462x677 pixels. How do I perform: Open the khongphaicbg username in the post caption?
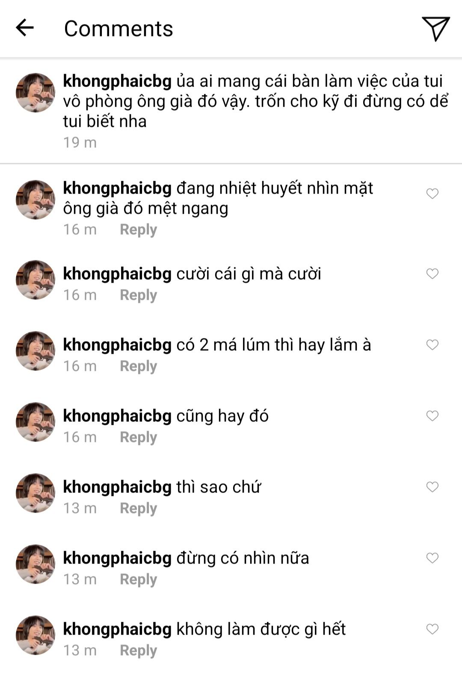coord(117,81)
